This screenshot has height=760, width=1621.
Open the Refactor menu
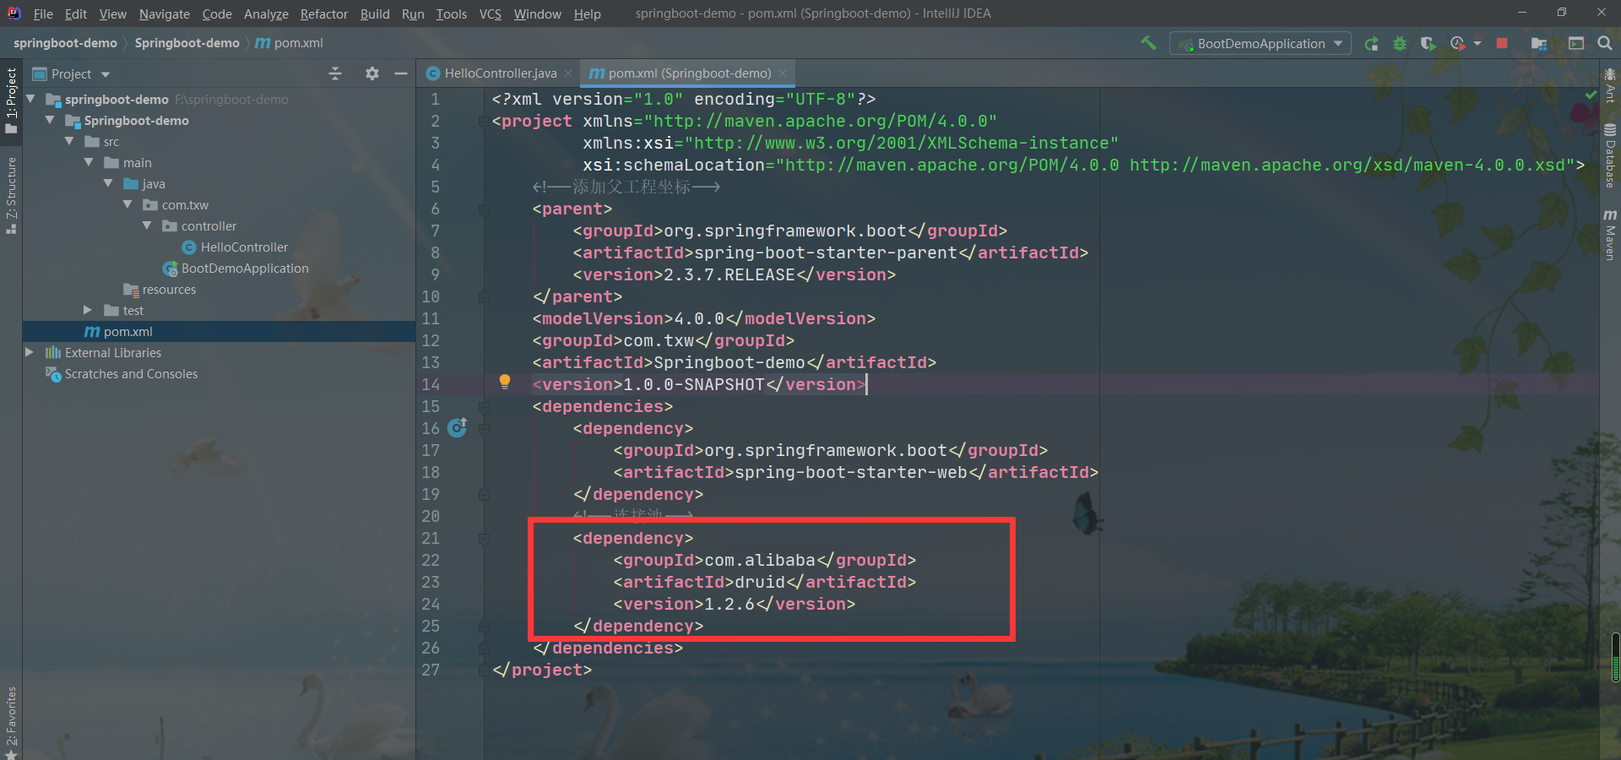(x=324, y=14)
